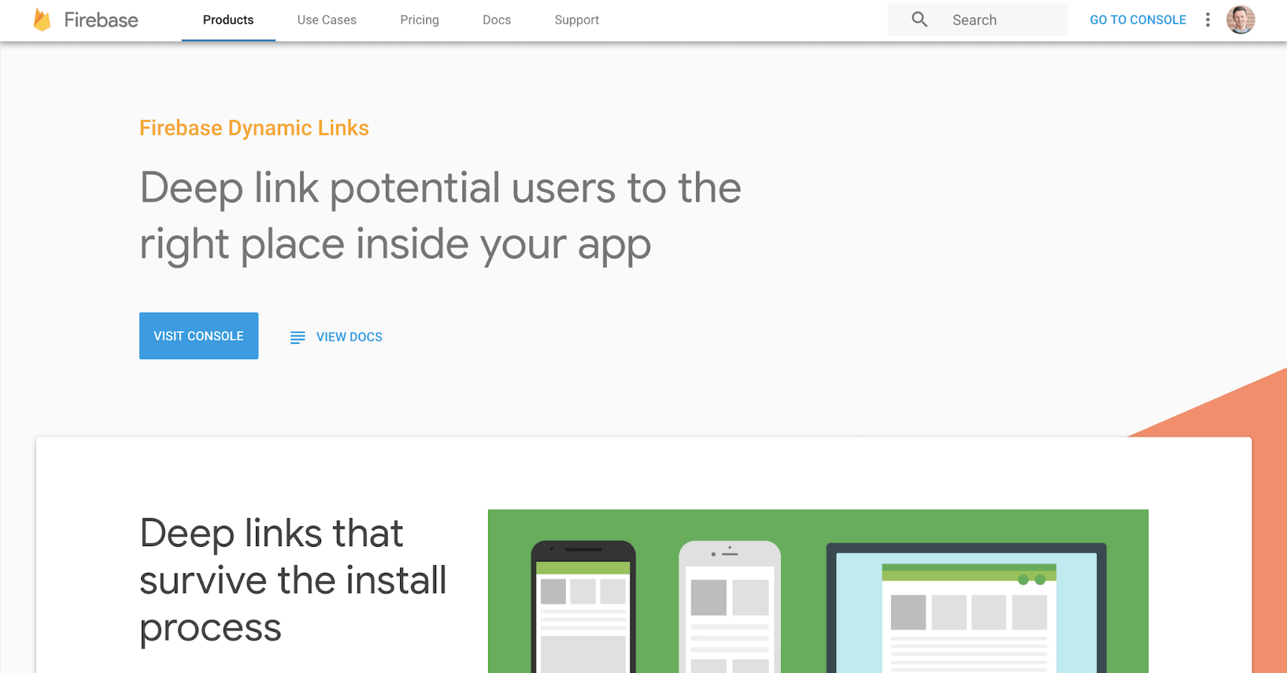Open the Pricing page
This screenshot has height=673, width=1287.
[x=419, y=20]
